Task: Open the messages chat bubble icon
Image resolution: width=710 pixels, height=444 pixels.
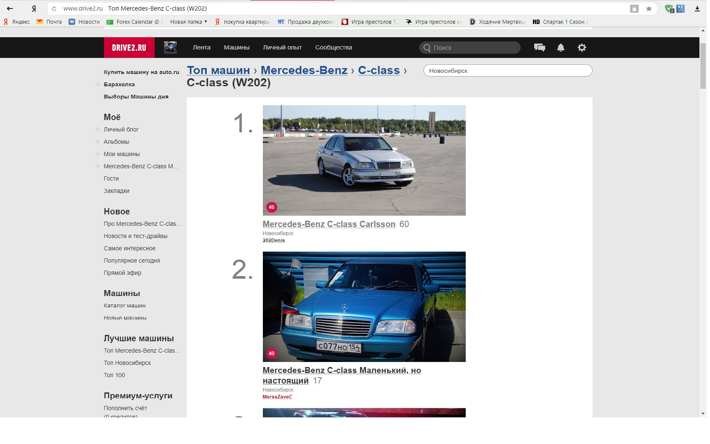Action: point(540,47)
